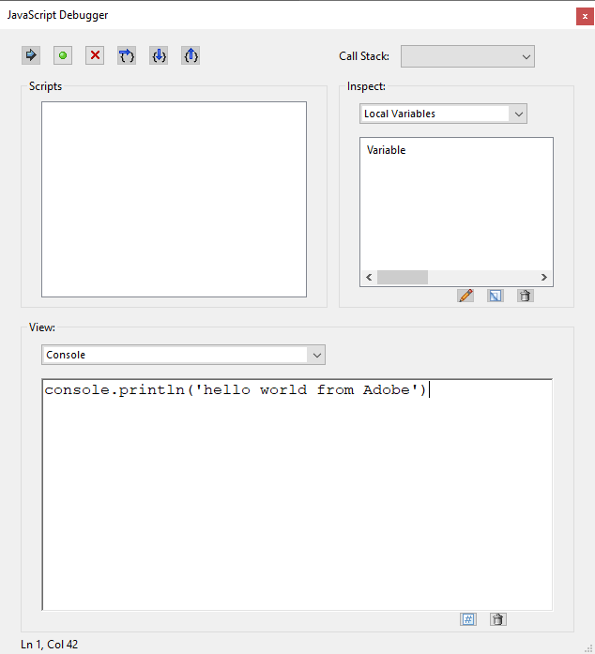Click the red X Quit debugging icon

click(x=95, y=55)
